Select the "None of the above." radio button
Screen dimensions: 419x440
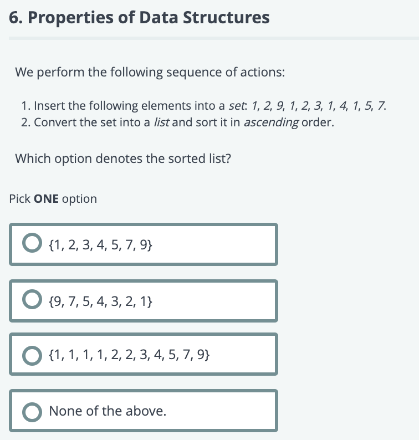32,411
